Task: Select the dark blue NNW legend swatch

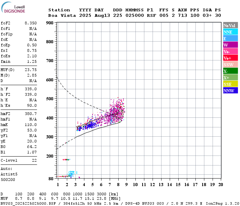Action: coord(230,91)
